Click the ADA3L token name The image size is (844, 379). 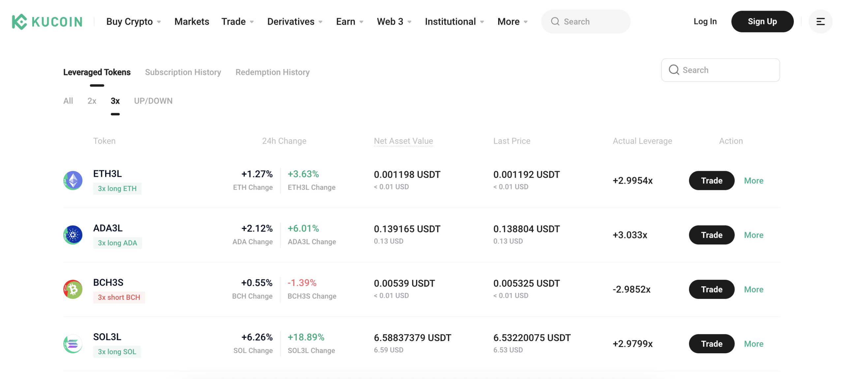point(108,228)
